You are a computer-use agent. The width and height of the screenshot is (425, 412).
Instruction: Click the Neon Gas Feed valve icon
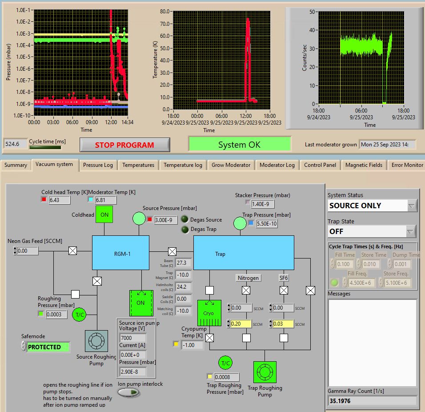pos(72,251)
